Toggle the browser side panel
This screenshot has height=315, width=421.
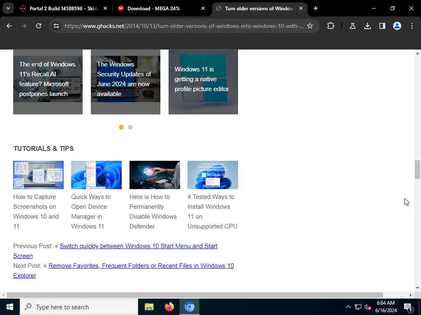coord(382,26)
